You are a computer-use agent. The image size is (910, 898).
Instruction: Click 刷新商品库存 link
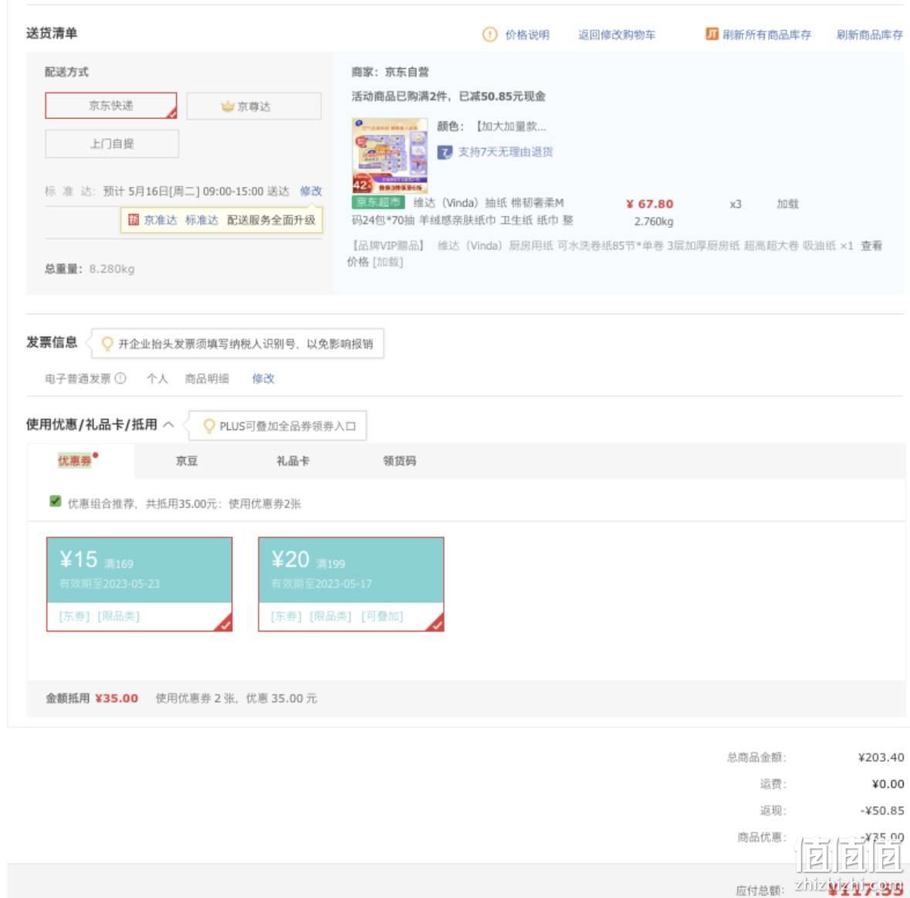(x=869, y=35)
